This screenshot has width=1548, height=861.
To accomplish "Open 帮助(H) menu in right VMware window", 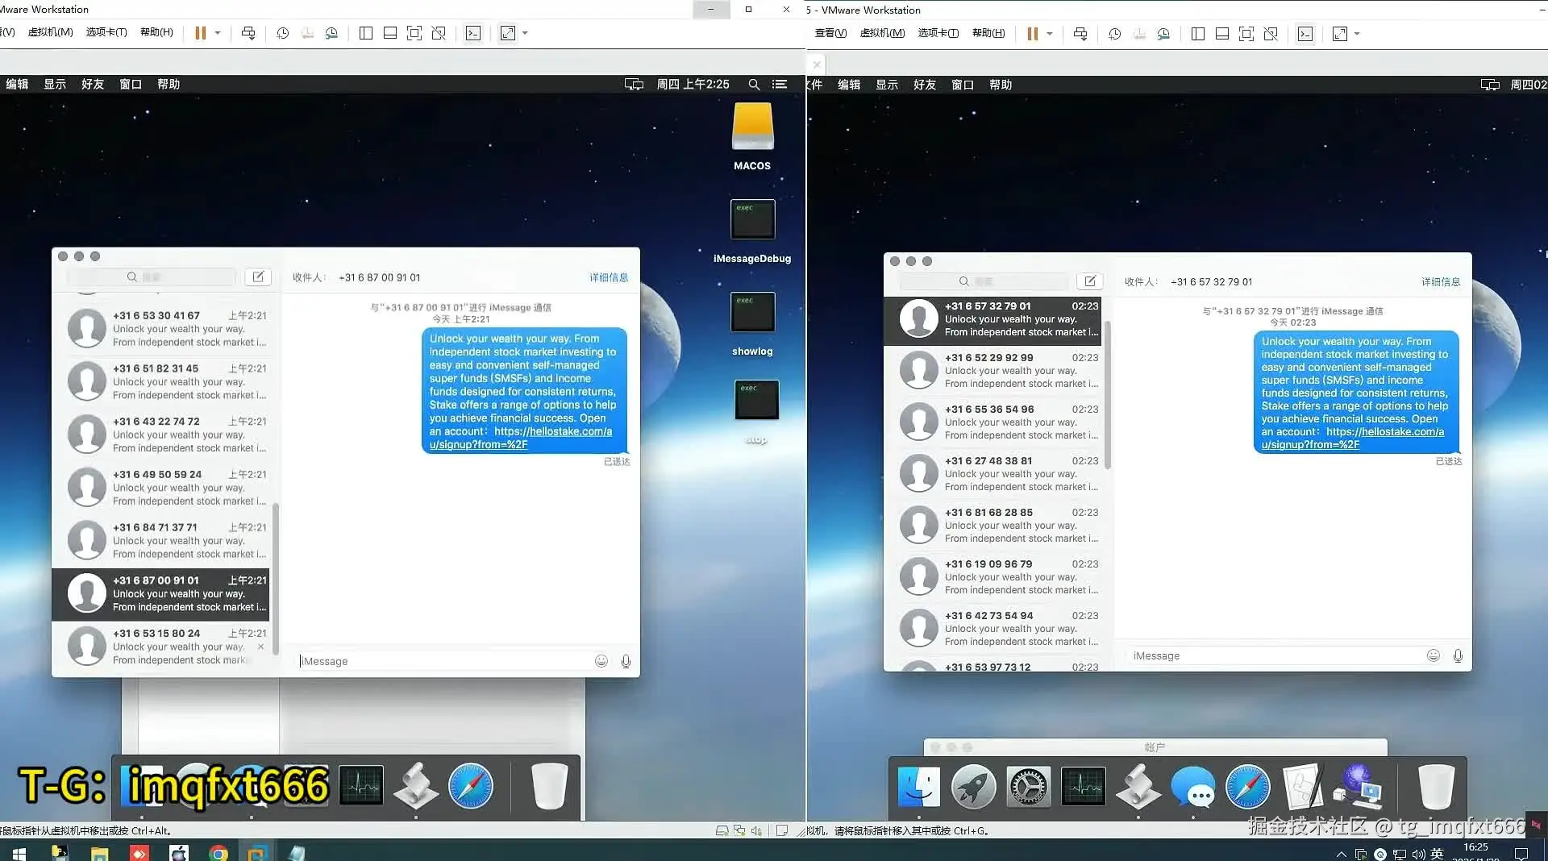I will click(988, 33).
